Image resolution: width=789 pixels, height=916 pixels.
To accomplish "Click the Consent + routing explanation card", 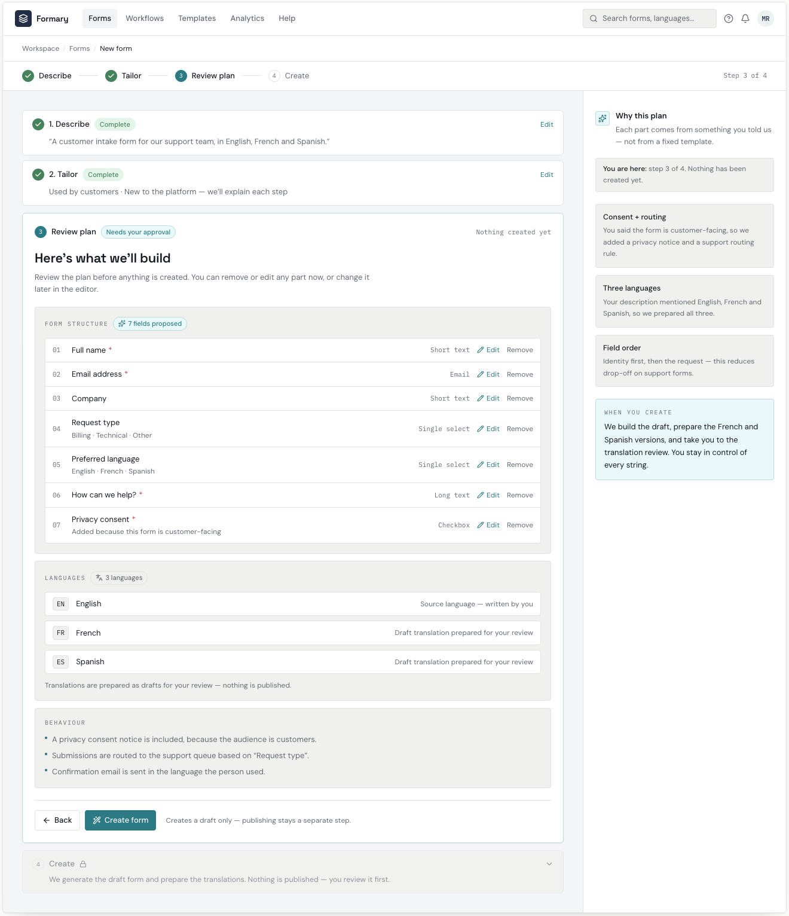I will tap(684, 236).
